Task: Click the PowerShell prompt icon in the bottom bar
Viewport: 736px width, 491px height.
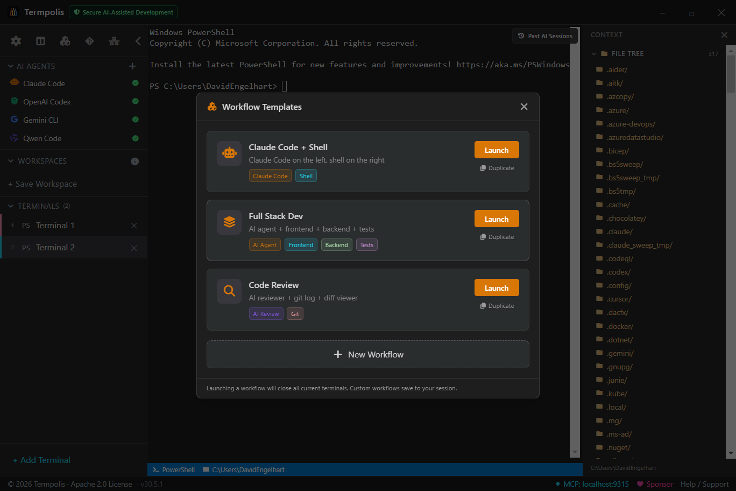Action: point(156,469)
